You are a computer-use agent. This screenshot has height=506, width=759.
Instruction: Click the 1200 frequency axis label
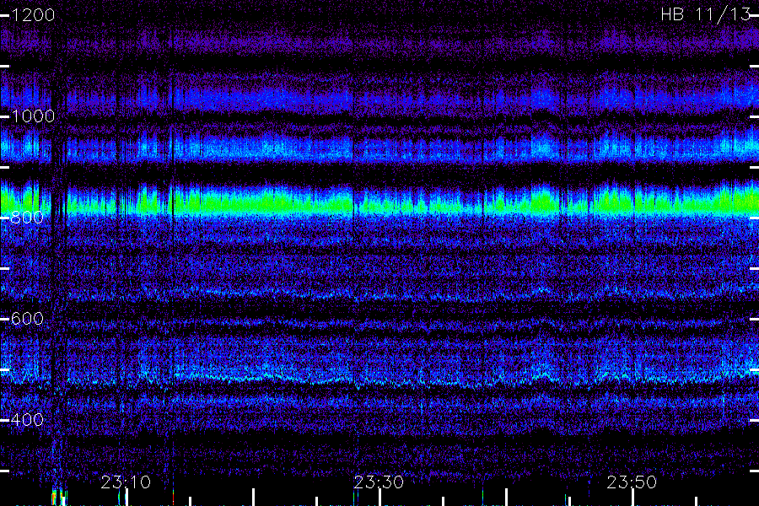click(x=33, y=15)
